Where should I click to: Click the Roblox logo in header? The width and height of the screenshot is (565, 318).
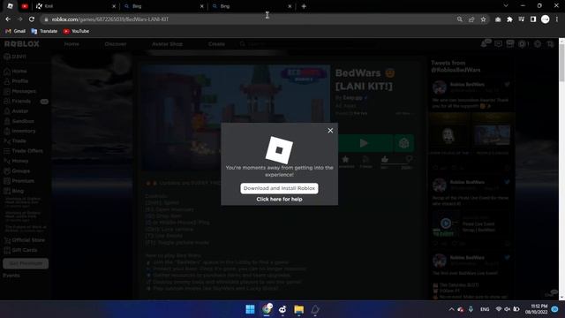point(21,44)
